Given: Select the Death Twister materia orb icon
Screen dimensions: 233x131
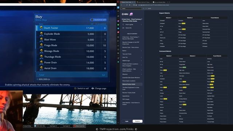Looking at the screenshot, I should pyautogui.click(x=42, y=28).
